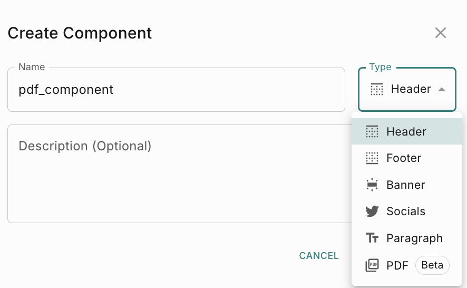Click the Footer border icon in the list
Screen dimensions: 467x288
[372, 158]
